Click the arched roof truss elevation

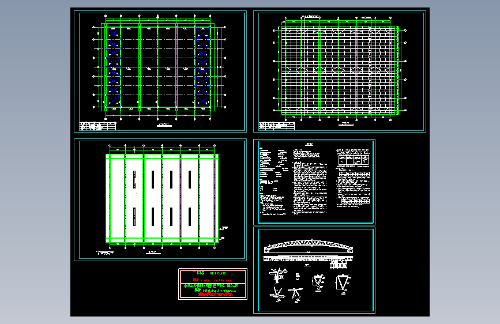click(x=309, y=247)
